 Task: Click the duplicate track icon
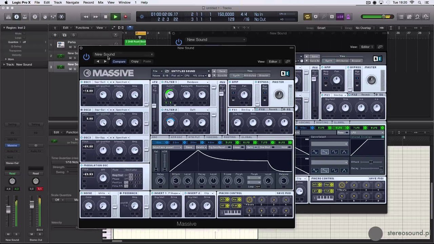[x=64, y=35]
